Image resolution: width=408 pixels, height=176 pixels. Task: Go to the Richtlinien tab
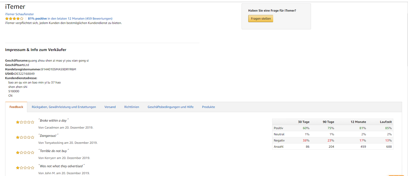[131, 107]
